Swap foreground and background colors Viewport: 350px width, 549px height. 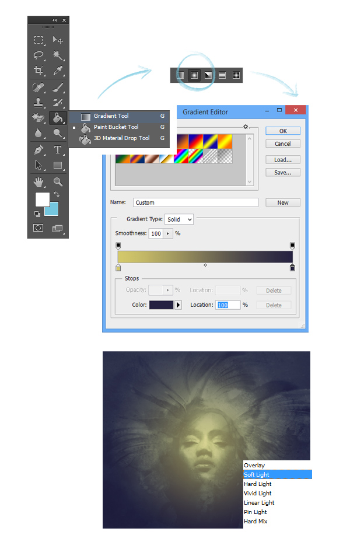coord(57,194)
